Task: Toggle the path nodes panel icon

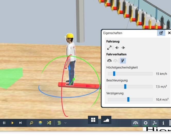Action: (155, 123)
